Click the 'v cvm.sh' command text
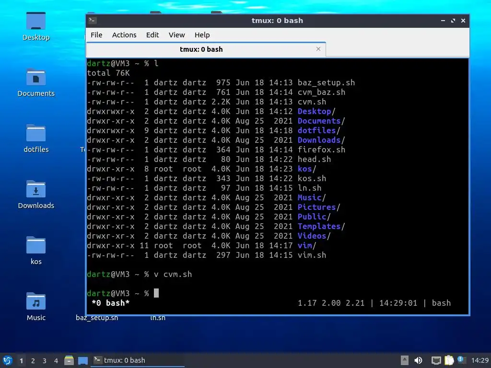The height and width of the screenshot is (368, 491). click(173, 275)
